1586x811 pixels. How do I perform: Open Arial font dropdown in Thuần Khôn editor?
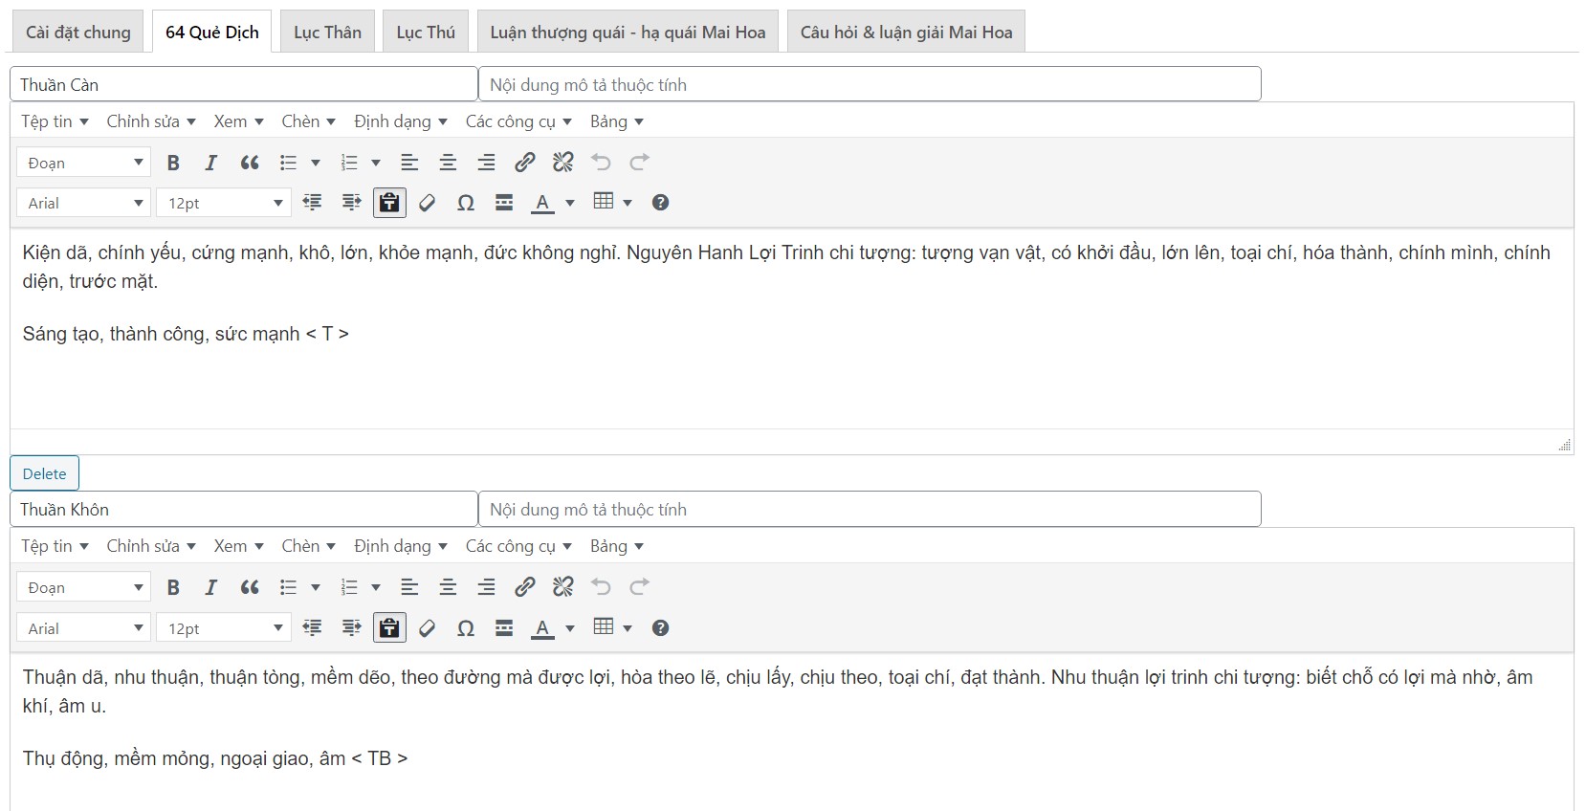point(84,628)
